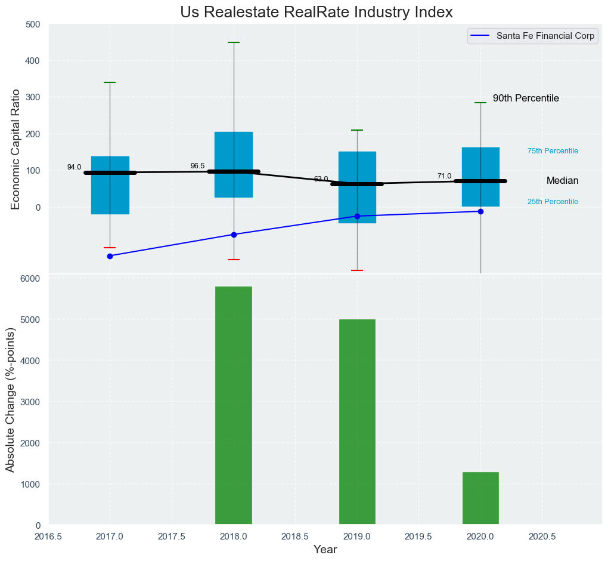The width and height of the screenshot is (608, 561).
Task: Select the 2018 Santa Fe blue data point
Action: [234, 235]
